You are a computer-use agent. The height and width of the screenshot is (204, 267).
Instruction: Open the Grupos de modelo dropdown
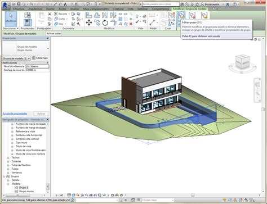point(29,58)
